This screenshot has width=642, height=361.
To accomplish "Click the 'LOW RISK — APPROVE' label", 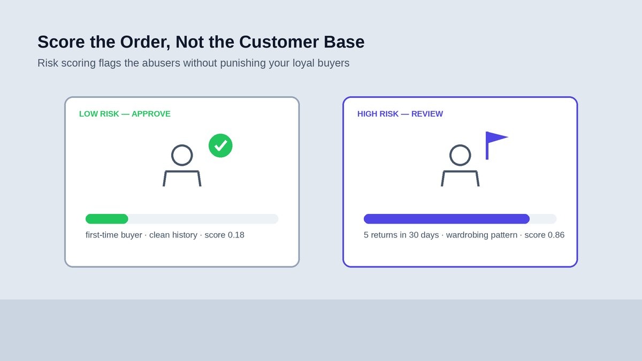I will [125, 114].
